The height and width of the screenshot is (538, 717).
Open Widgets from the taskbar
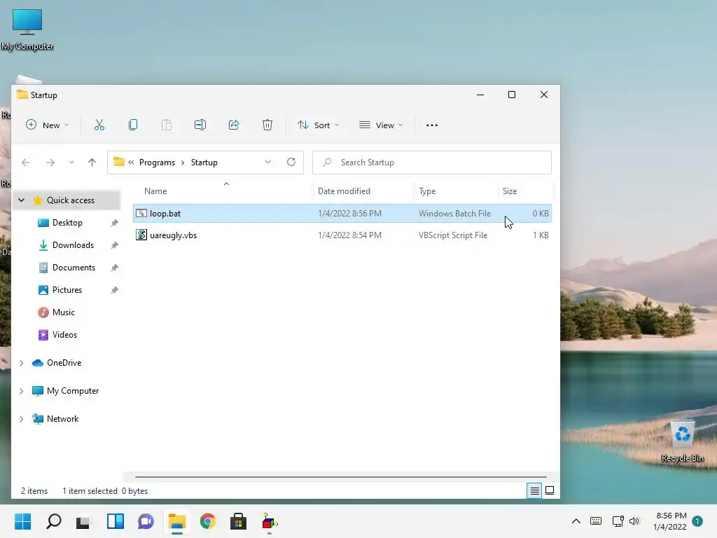pyautogui.click(x=116, y=521)
